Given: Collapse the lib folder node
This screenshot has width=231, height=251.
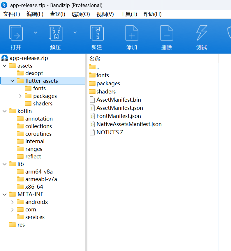Looking at the screenshot, I should pyautogui.click(x=5, y=164).
